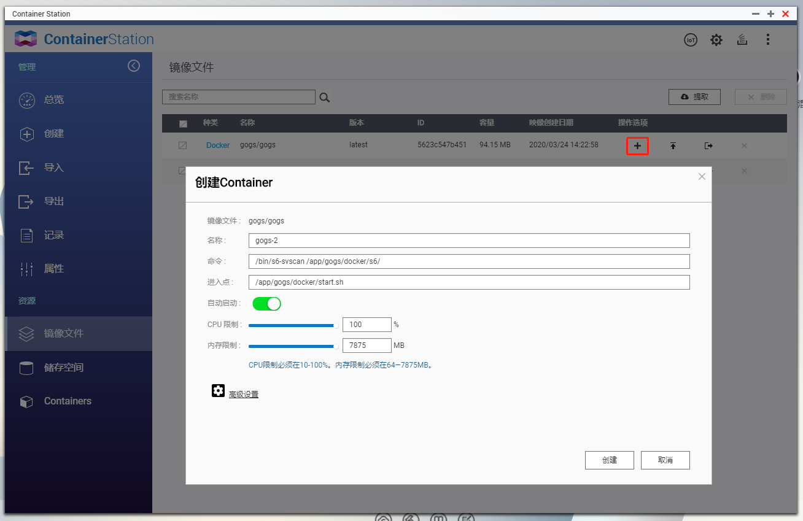Select the 创建 (Create) sidebar icon
The height and width of the screenshot is (521, 803).
pyautogui.click(x=27, y=134)
